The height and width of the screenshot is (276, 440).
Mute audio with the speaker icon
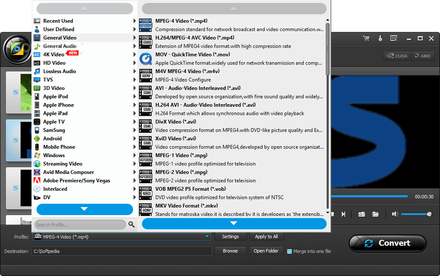click(x=395, y=214)
